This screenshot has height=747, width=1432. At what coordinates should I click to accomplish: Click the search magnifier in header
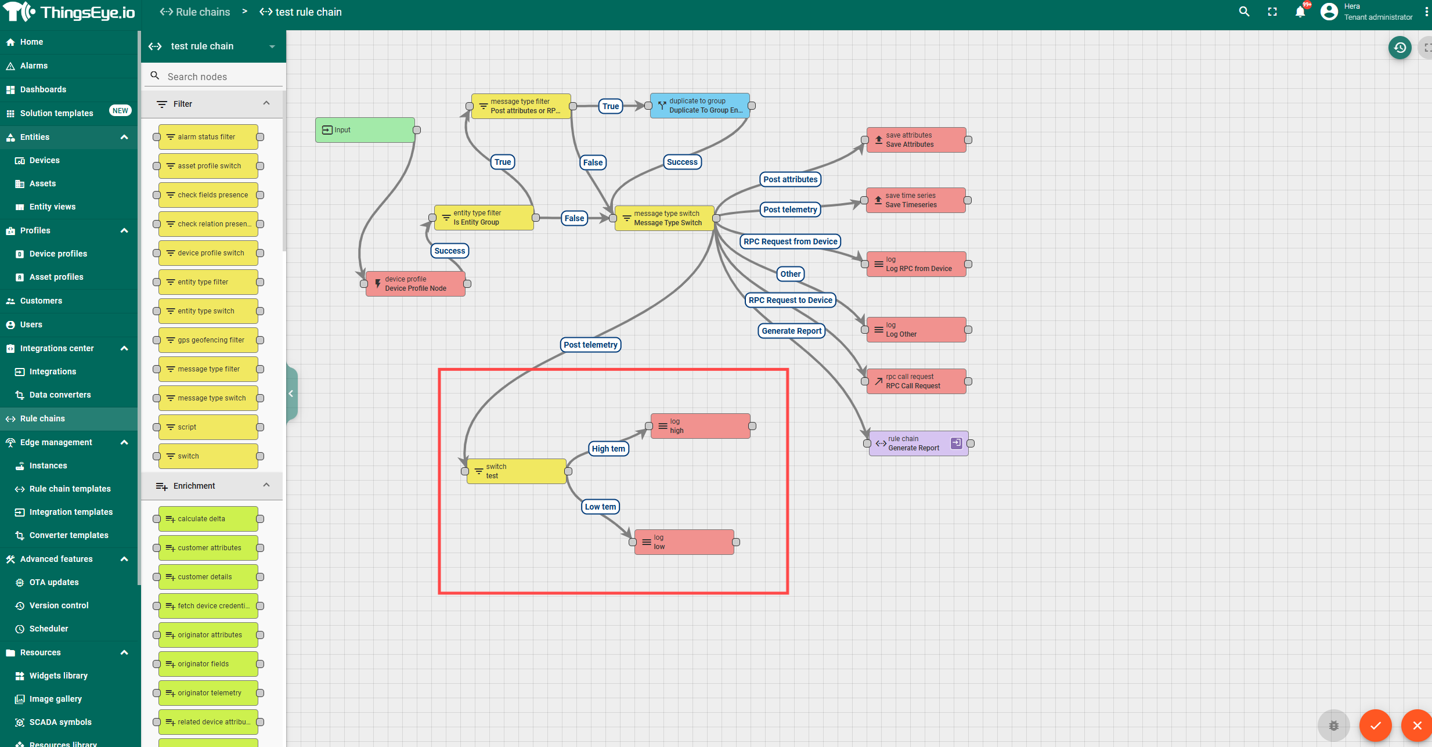(x=1244, y=12)
